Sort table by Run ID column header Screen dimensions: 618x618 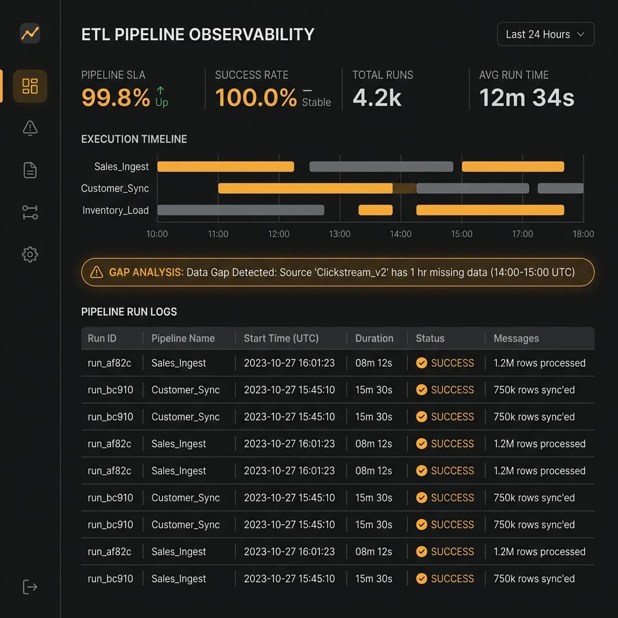102,338
